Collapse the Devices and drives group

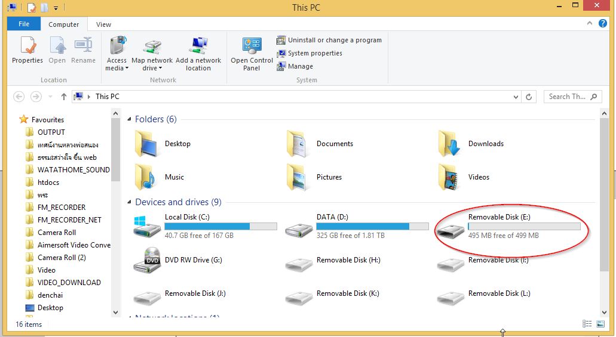[x=130, y=202]
